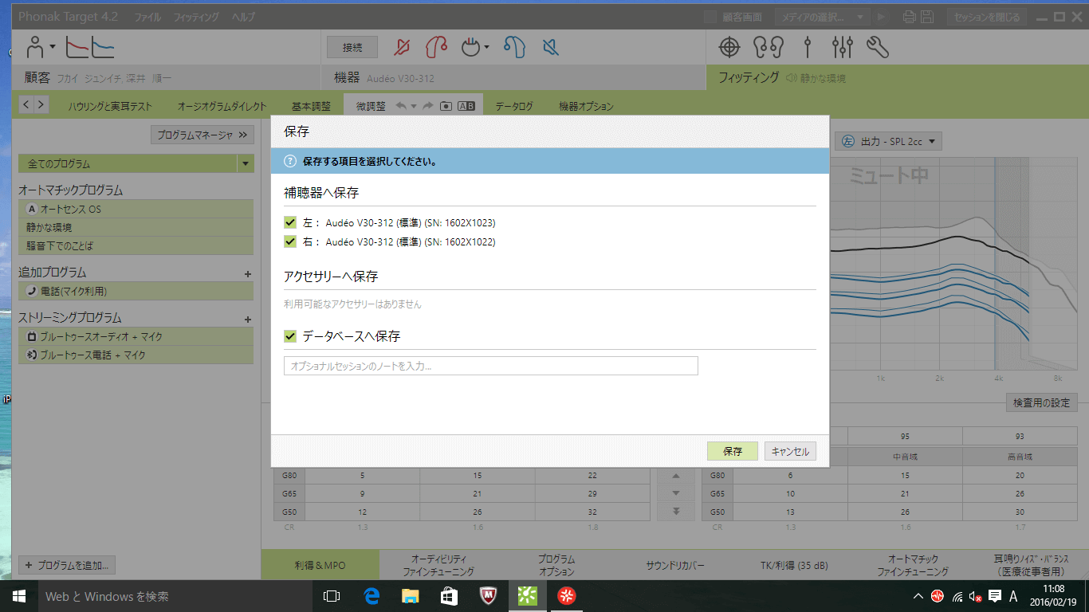Viewport: 1089px width, 612px height.
Task: Click キャンセル button in dialog
Action: point(790,451)
